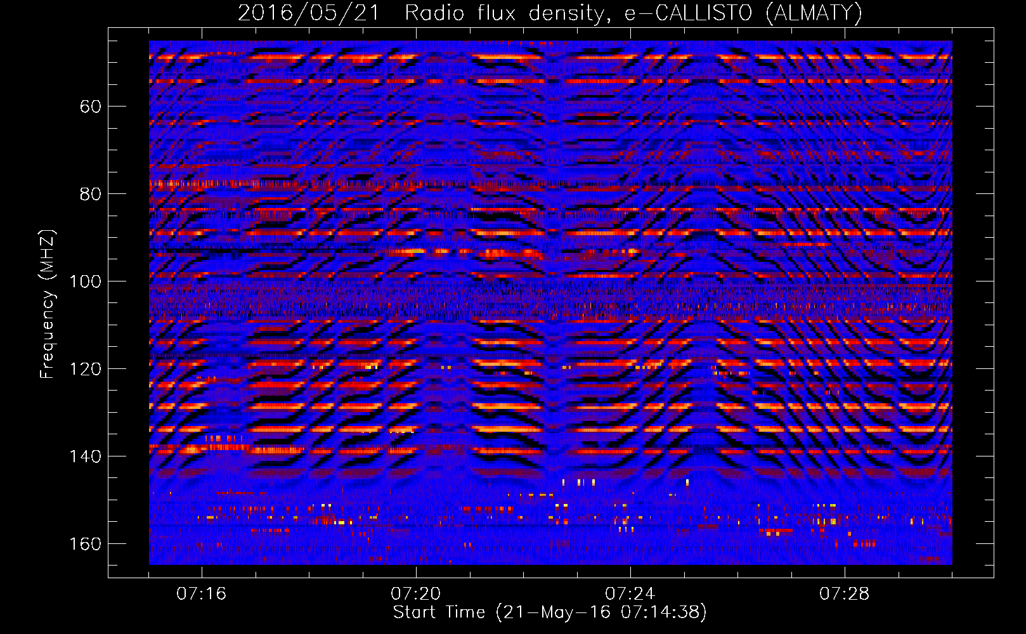Click the plot title e-CALLISTO (ALMATY)

pos(743,13)
